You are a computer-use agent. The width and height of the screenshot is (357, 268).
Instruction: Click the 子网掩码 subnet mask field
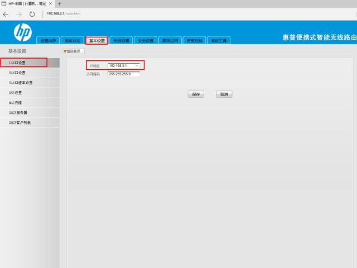(123, 74)
